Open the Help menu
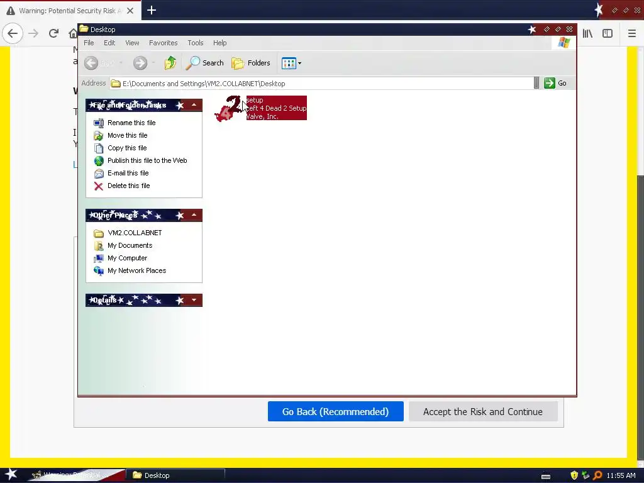Image resolution: width=644 pixels, height=483 pixels. (219, 43)
